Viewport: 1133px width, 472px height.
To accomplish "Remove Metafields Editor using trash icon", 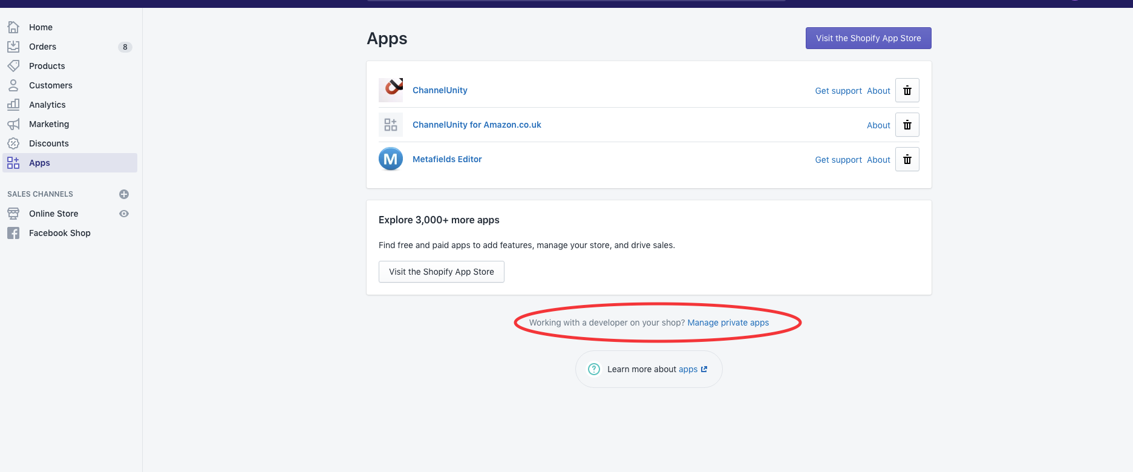I will point(907,160).
